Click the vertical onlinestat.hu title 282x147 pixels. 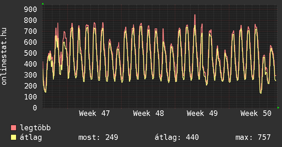pyautogui.click(x=4, y=56)
